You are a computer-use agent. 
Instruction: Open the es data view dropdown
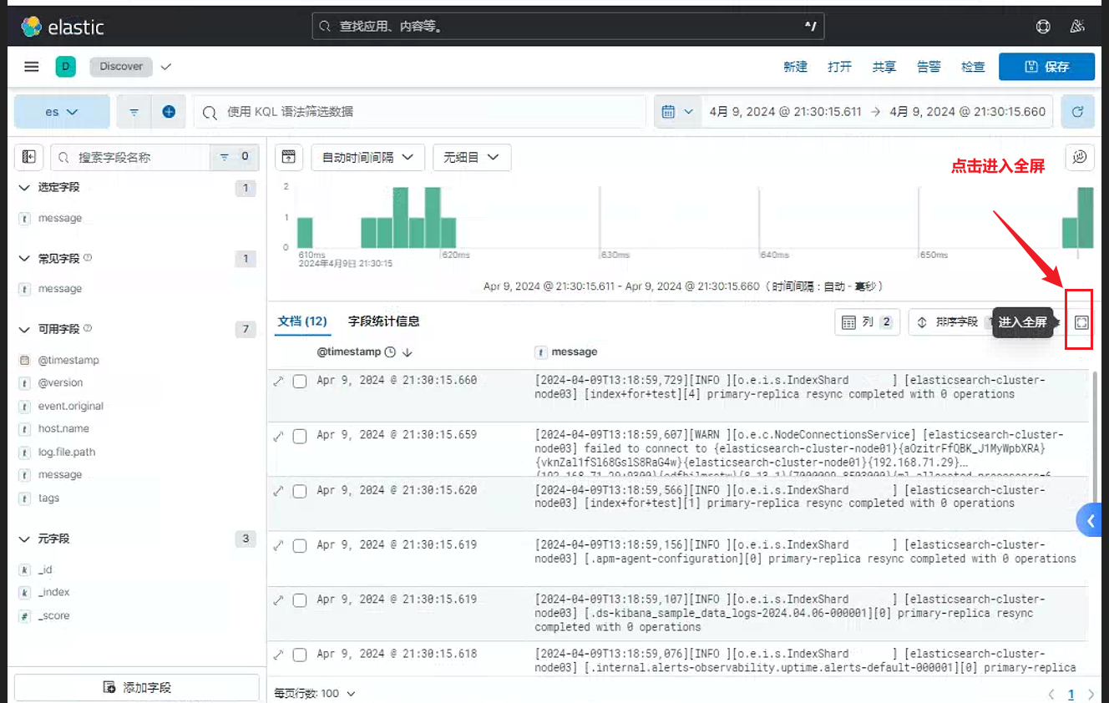coord(62,112)
